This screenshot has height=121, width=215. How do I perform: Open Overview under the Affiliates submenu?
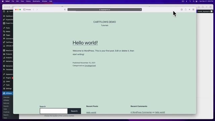click(x=6, y=97)
